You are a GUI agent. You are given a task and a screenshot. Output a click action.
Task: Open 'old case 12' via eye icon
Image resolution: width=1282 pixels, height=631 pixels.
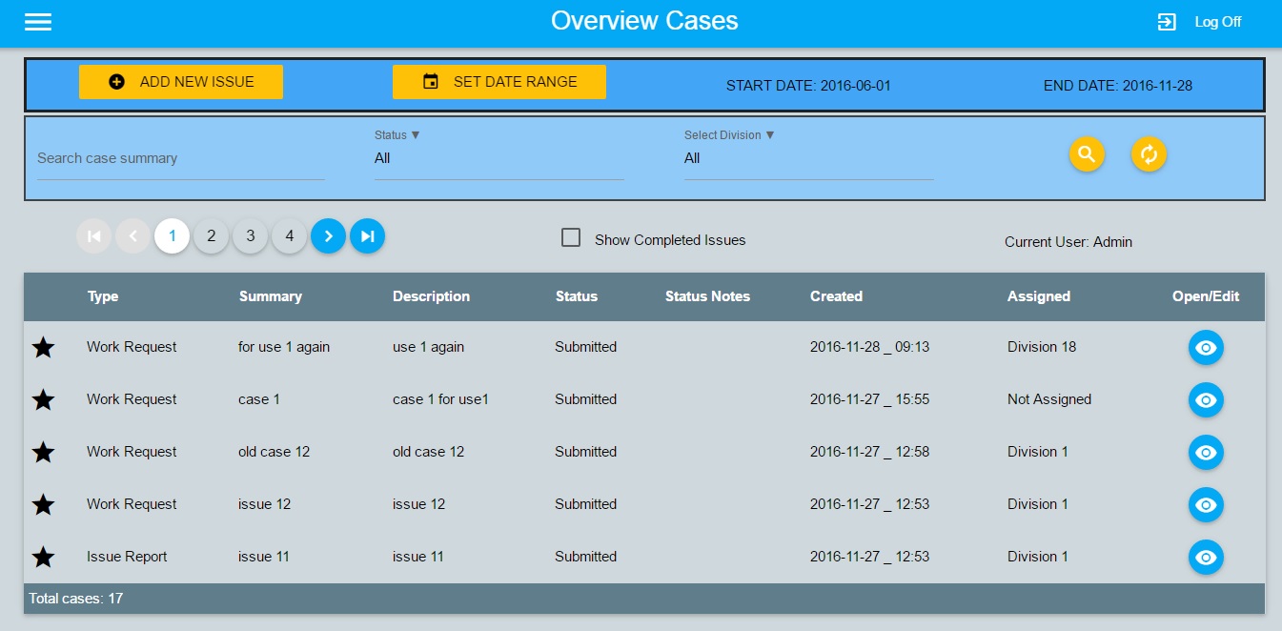(x=1206, y=453)
